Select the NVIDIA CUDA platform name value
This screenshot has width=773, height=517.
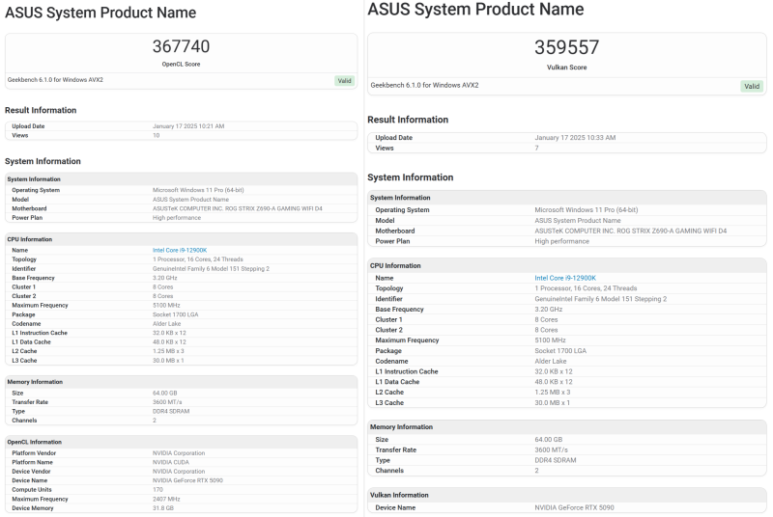coord(175,462)
